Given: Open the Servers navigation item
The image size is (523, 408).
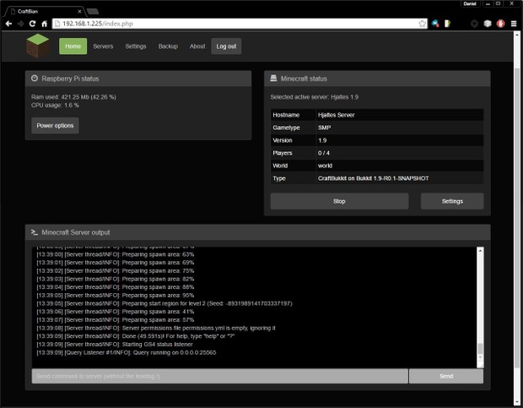Looking at the screenshot, I should click(103, 46).
